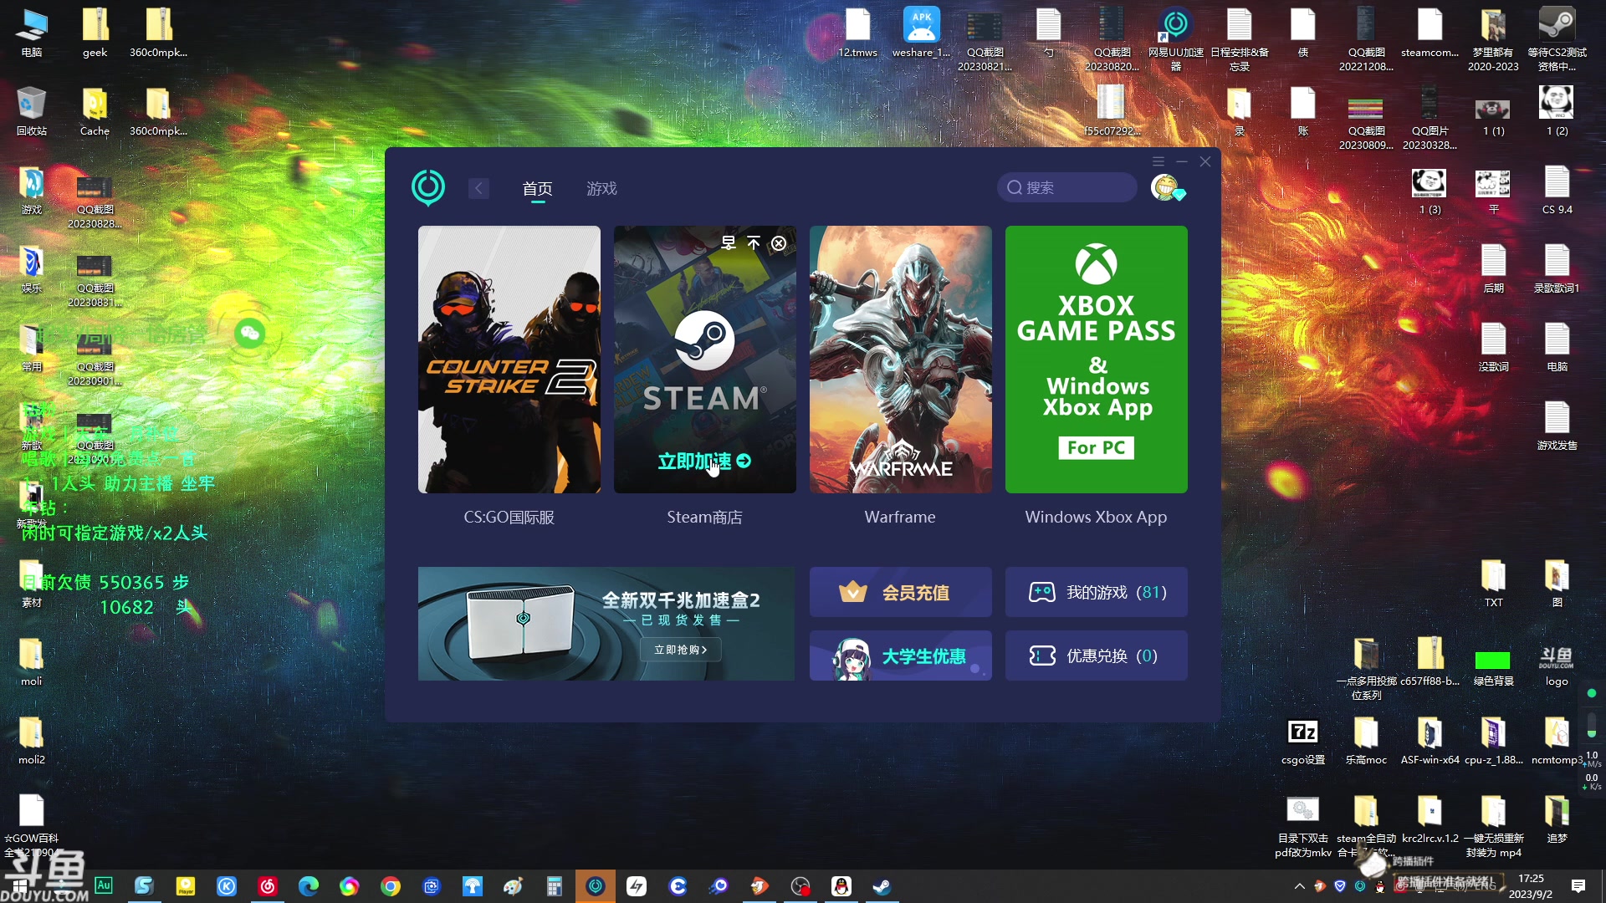Open the TXT folder on the desktop
This screenshot has height=903, width=1606.
click(x=1493, y=583)
